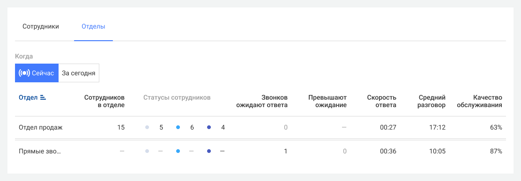The width and height of the screenshot is (521, 181).
Task: Click the light blue status dot for Отдел продаж
Action: click(178, 127)
